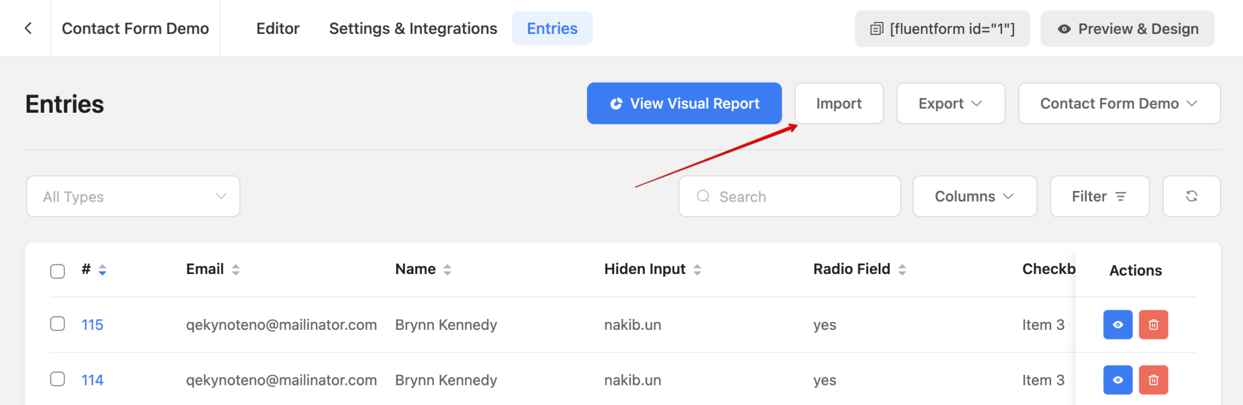
Task: Focus the Search entries field
Action: (789, 196)
